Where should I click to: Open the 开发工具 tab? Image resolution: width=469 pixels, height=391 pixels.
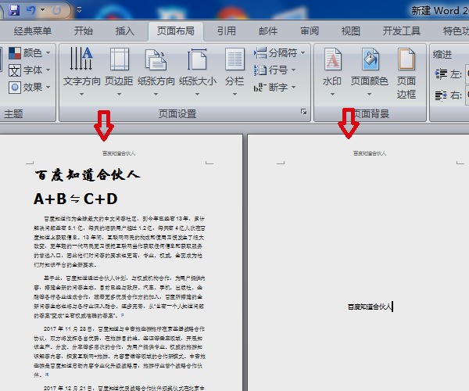point(402,30)
